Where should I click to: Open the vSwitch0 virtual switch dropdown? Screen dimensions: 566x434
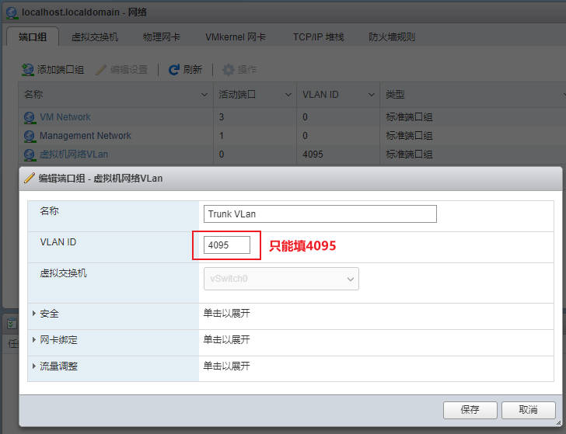281,279
